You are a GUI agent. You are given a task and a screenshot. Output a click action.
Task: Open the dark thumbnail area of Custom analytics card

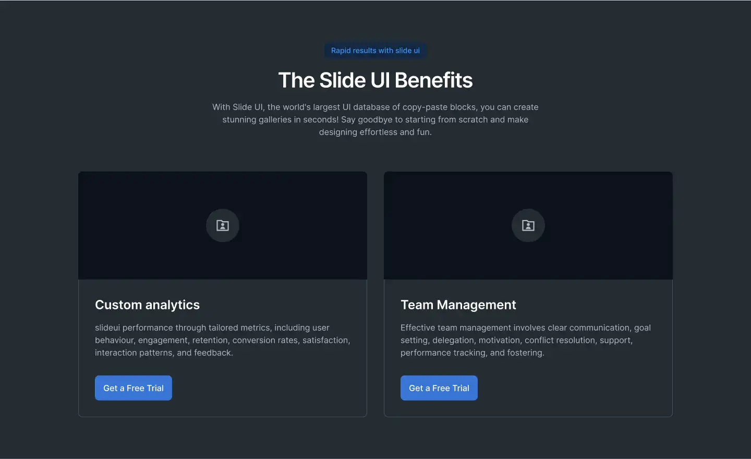tap(223, 225)
